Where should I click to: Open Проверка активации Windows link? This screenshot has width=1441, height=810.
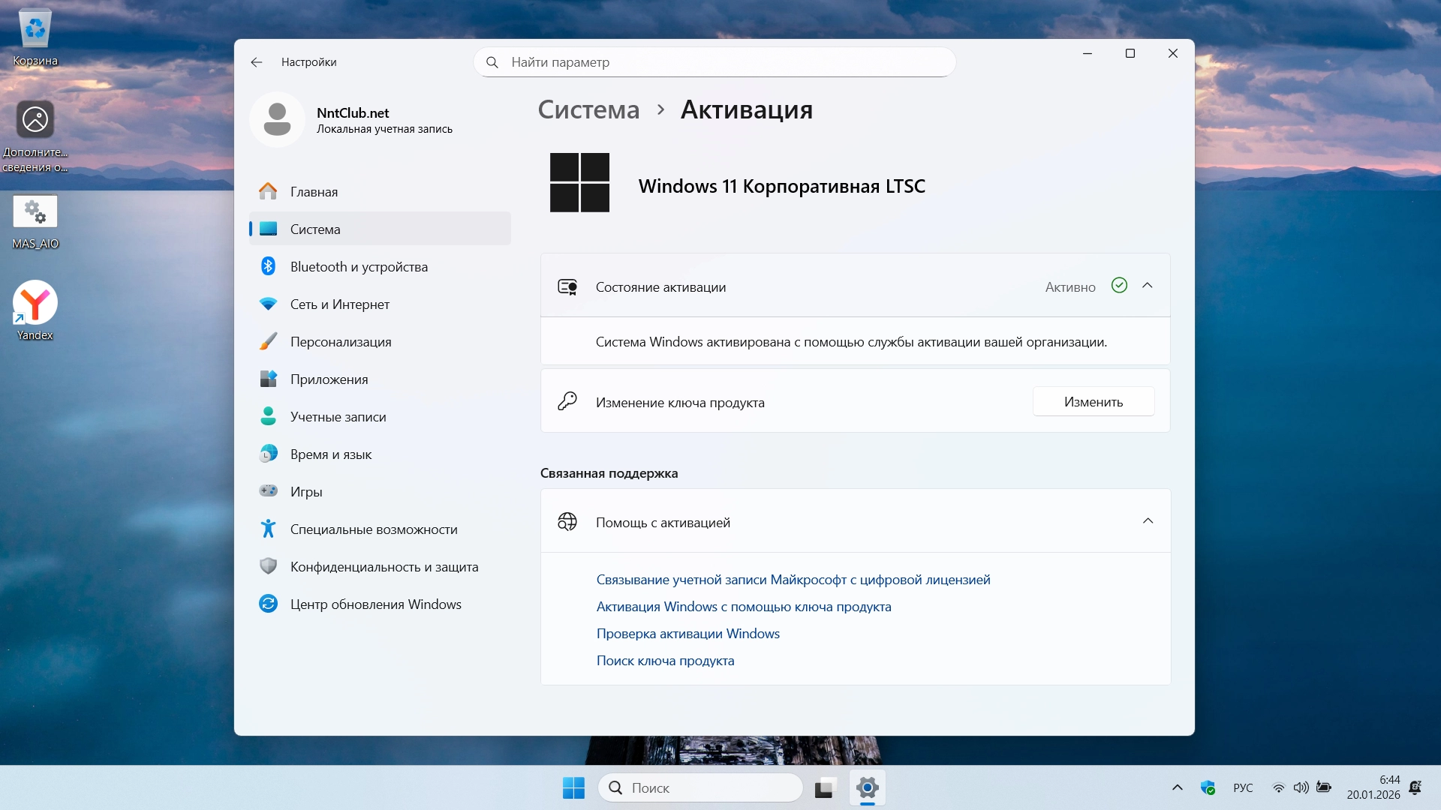tap(687, 634)
